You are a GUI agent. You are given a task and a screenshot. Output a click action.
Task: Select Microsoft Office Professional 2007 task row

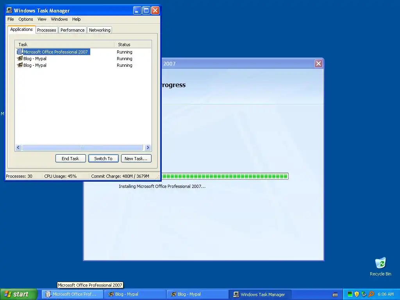pos(83,52)
